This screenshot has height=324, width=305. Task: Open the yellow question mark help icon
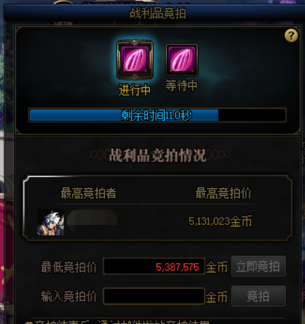(x=292, y=35)
